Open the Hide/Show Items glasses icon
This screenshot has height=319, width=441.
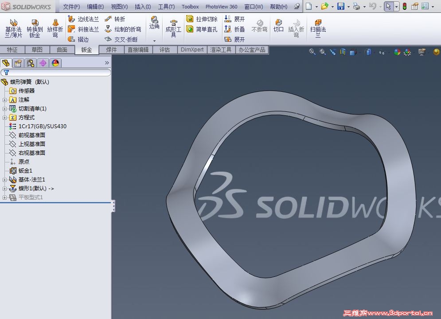(x=382, y=52)
